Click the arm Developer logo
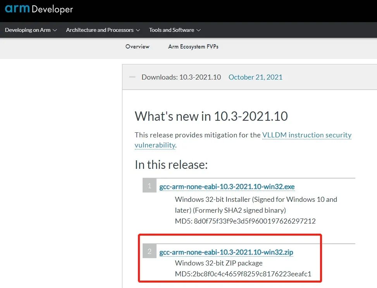This screenshot has height=288, width=377. (39, 9)
